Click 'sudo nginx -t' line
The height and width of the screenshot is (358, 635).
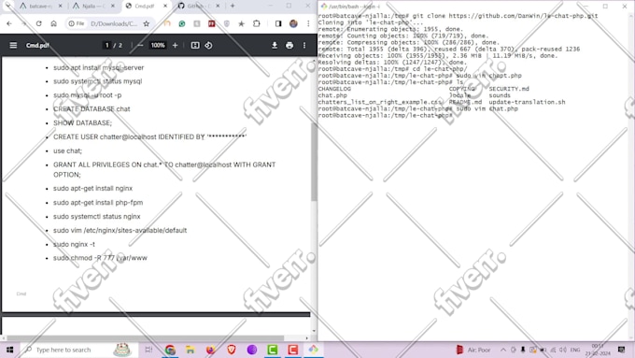pyautogui.click(x=74, y=244)
